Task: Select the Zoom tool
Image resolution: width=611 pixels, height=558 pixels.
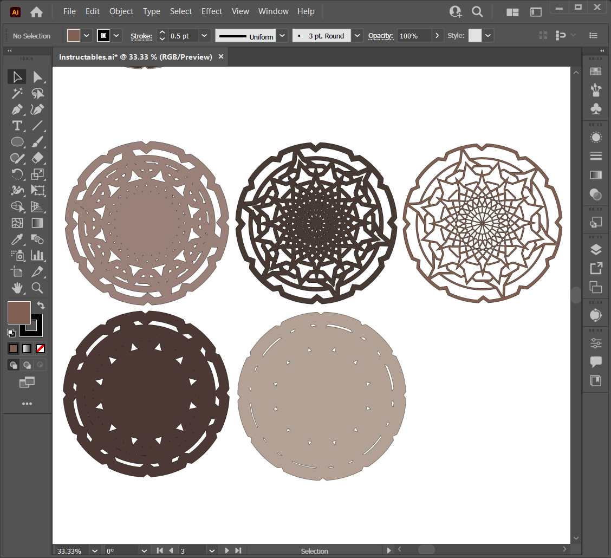Action: pyautogui.click(x=37, y=288)
